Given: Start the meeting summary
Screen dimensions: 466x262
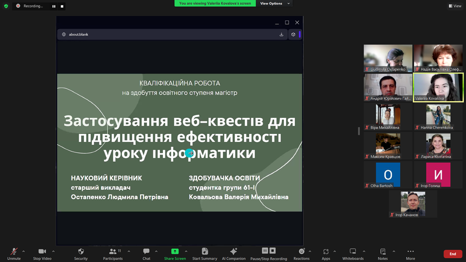Looking at the screenshot, I should click(205, 254).
